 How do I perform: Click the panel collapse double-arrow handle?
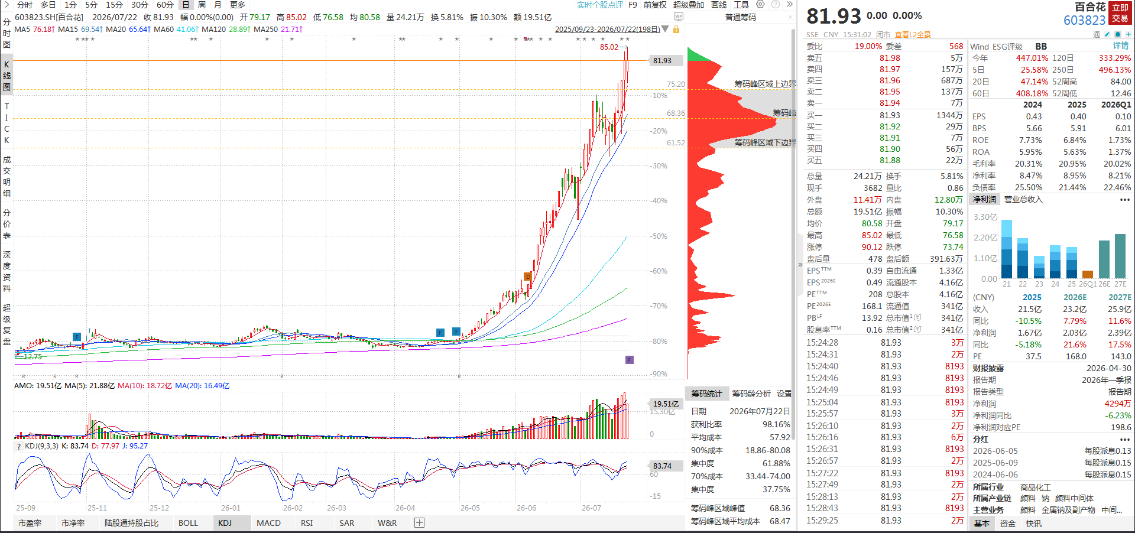[x=800, y=265]
